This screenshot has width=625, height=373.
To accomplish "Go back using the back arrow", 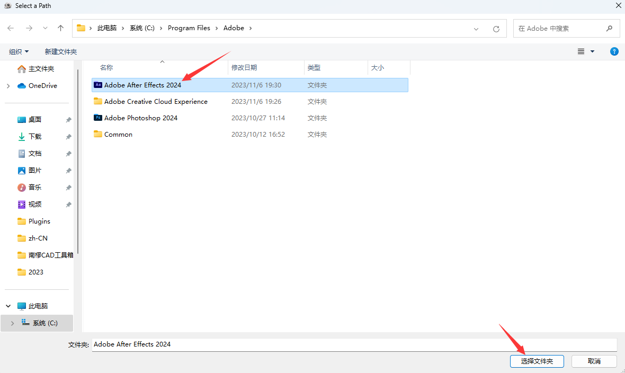I will point(11,28).
